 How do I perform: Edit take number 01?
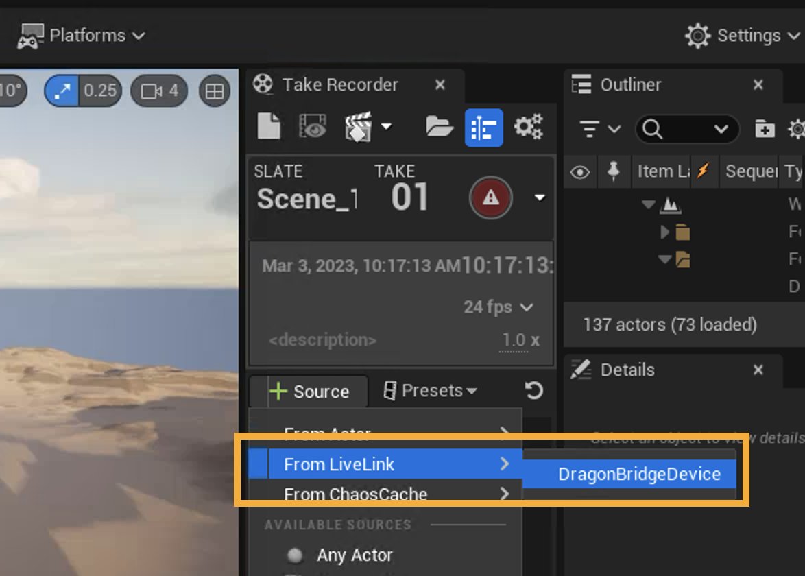click(409, 197)
